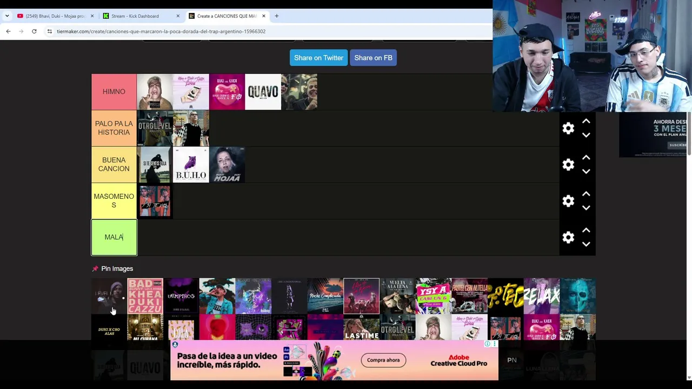Click Share on FB button
This screenshot has height=389, width=692.
coord(373,58)
